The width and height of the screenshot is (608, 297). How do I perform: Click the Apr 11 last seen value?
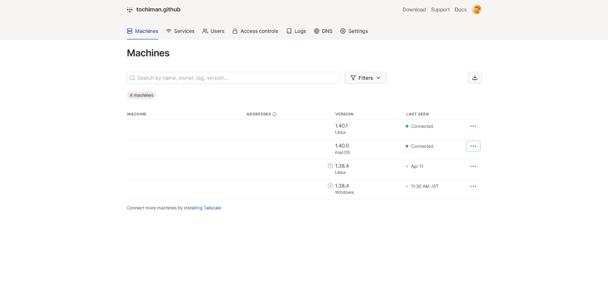417,166
